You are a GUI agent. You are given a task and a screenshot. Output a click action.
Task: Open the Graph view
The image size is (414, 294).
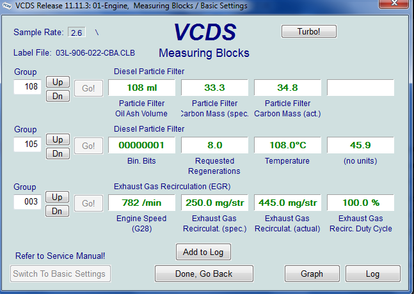click(312, 274)
